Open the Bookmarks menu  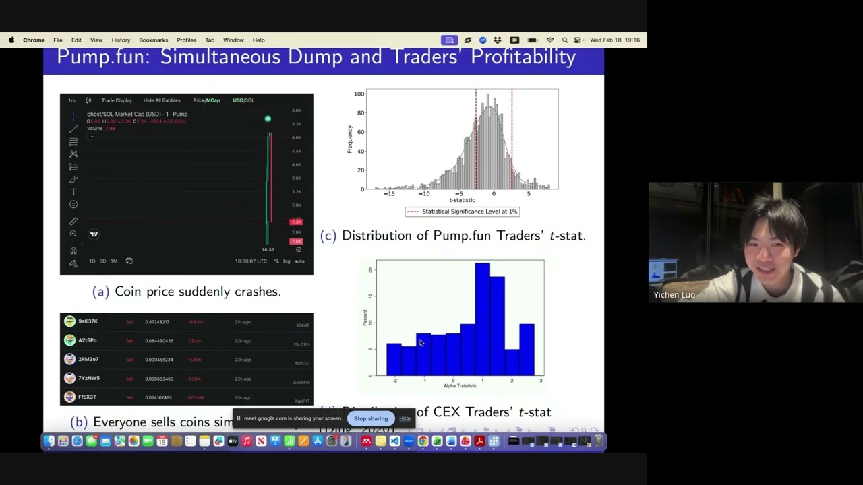pyautogui.click(x=154, y=40)
